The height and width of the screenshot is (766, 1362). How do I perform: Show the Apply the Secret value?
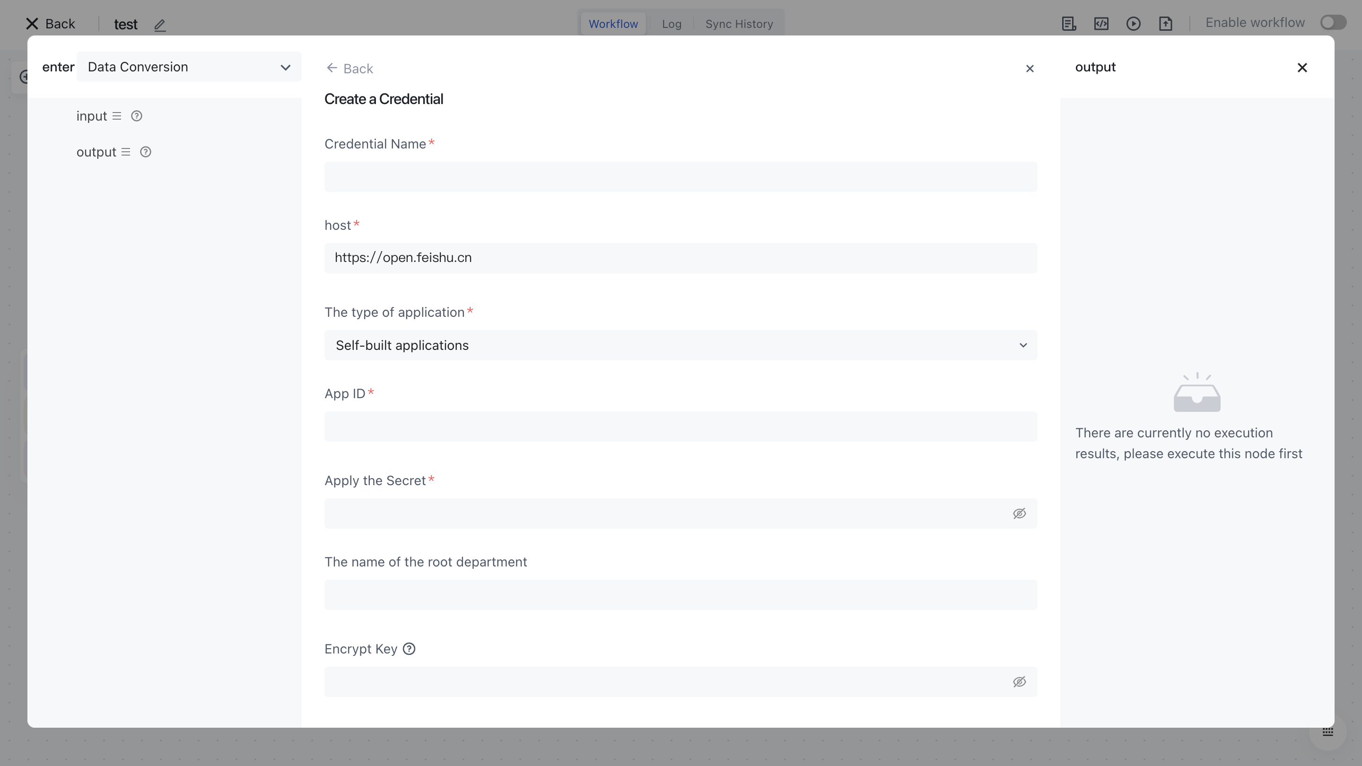tap(1019, 514)
